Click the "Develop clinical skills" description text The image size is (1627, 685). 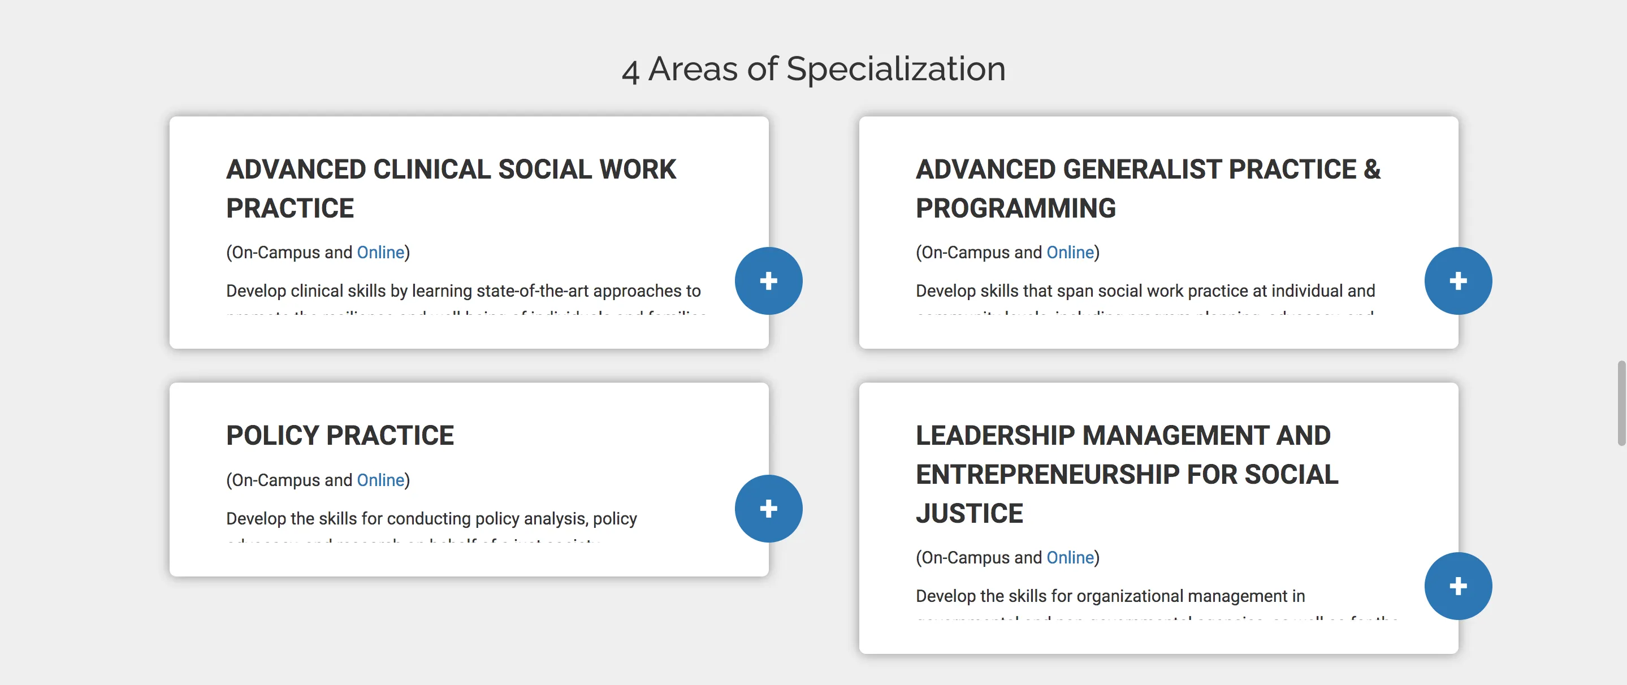[x=463, y=291]
